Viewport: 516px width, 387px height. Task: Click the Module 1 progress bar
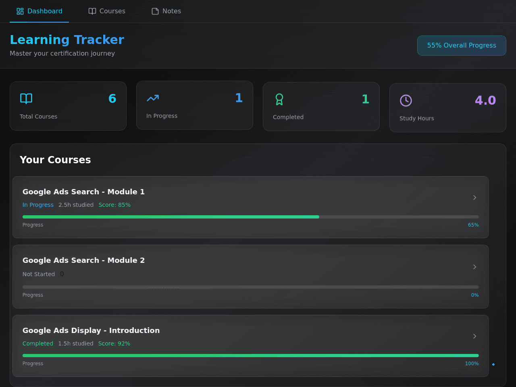coord(251,217)
